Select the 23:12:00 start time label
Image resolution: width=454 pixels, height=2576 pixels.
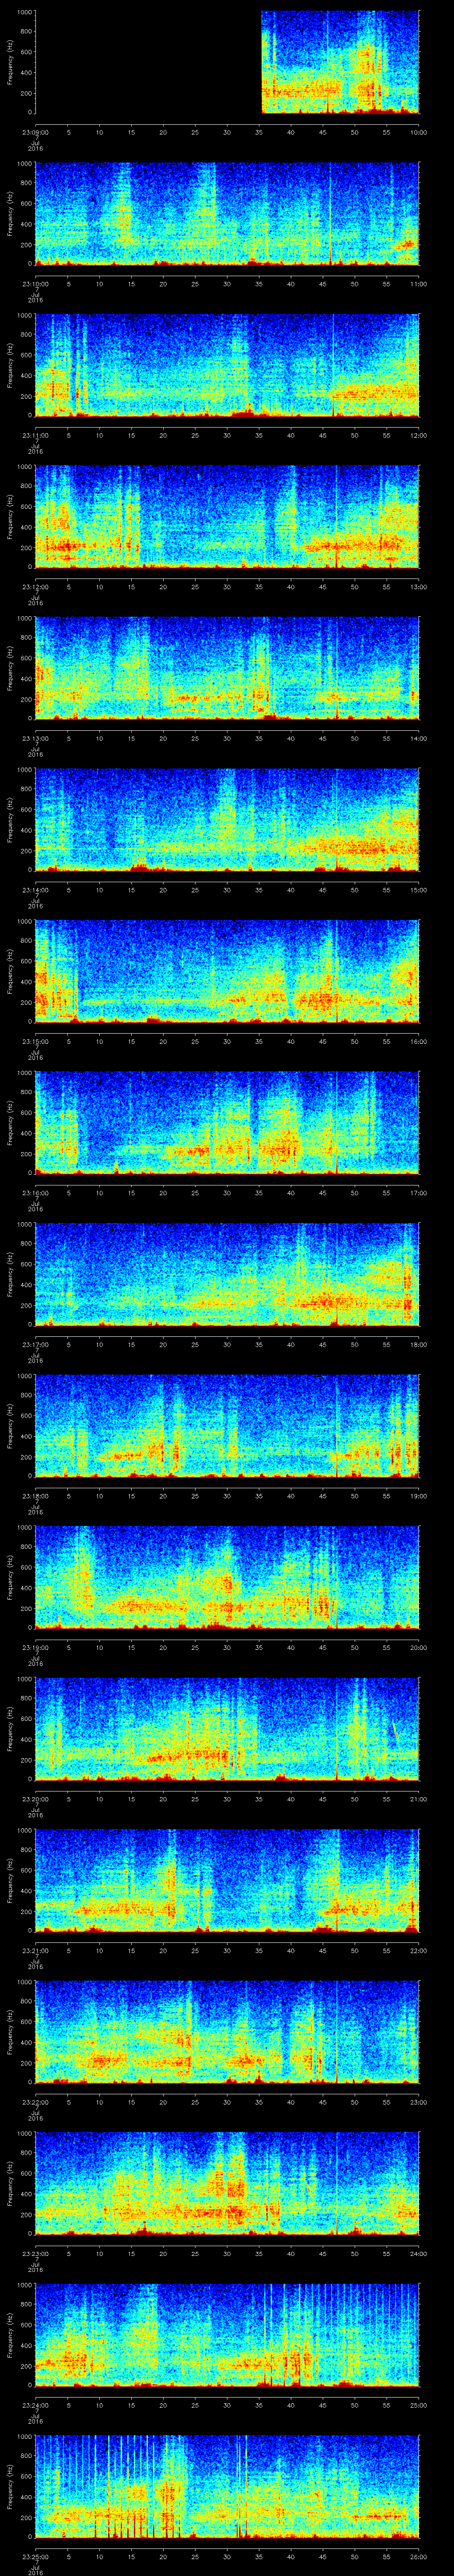tap(35, 587)
